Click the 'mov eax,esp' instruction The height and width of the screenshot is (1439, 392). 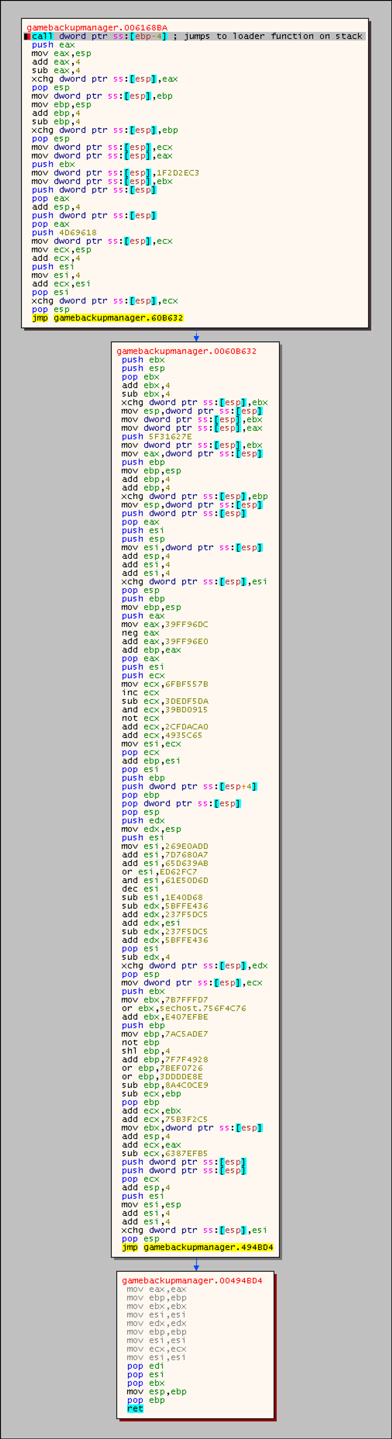click(61, 53)
